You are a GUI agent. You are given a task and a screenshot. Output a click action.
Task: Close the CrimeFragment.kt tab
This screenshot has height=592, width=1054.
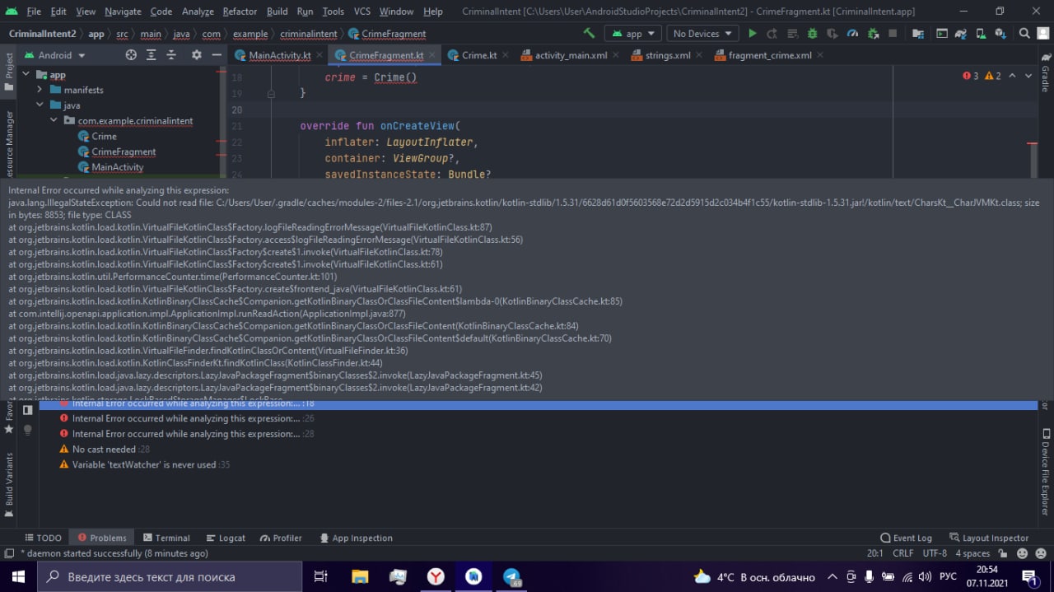[x=433, y=55]
